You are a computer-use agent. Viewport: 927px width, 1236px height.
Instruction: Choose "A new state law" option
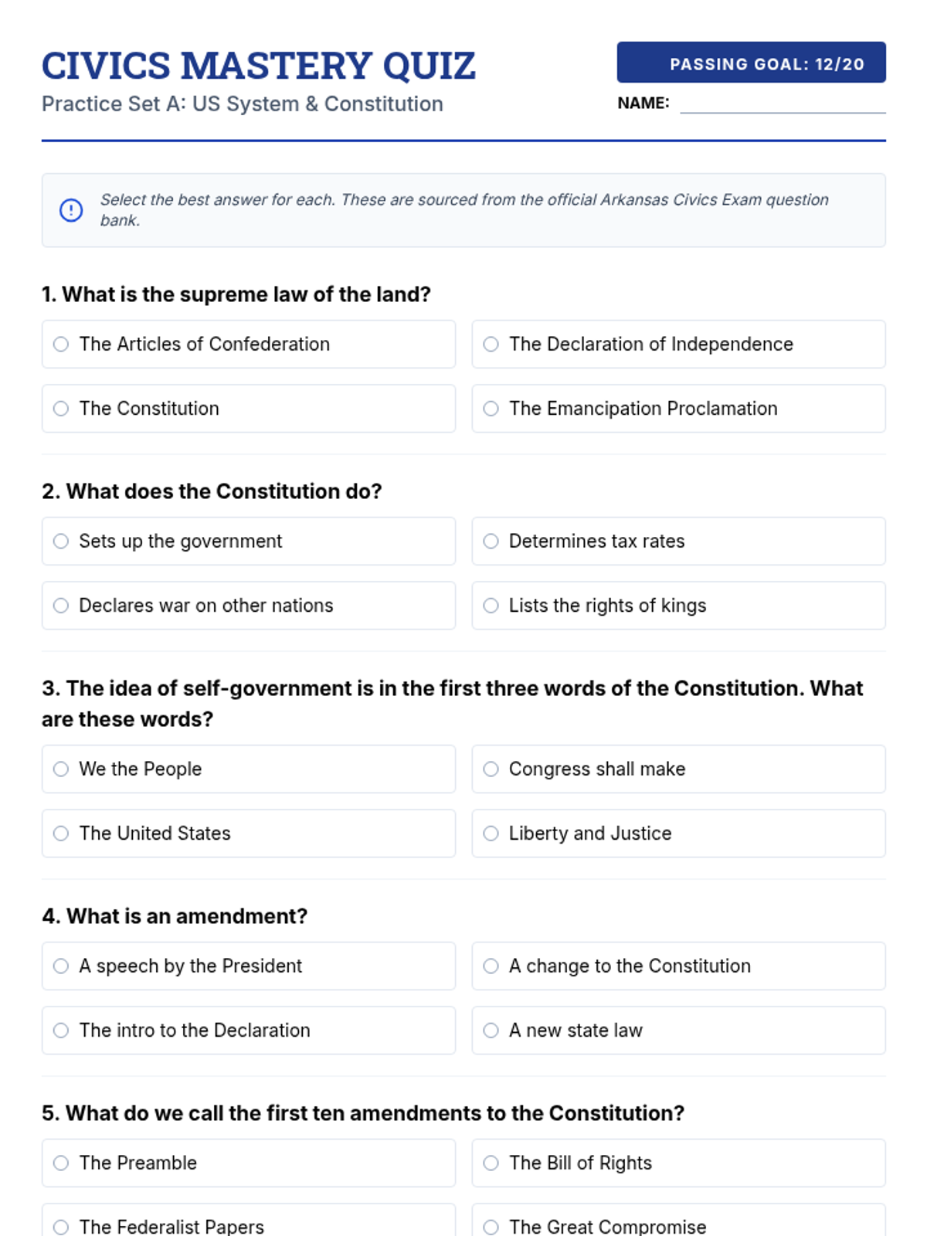[x=491, y=1031]
